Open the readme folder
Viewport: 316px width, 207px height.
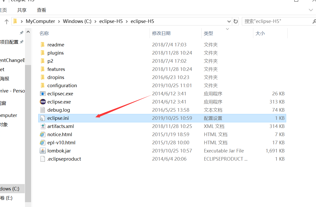56,45
